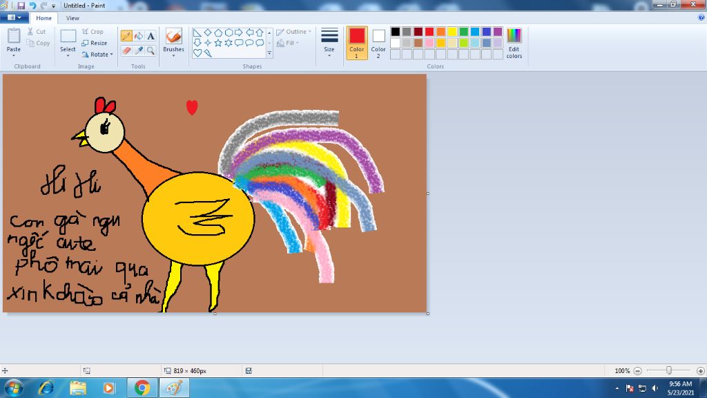Expand the Shapes gallery list
The image size is (707, 398).
coord(269,53)
